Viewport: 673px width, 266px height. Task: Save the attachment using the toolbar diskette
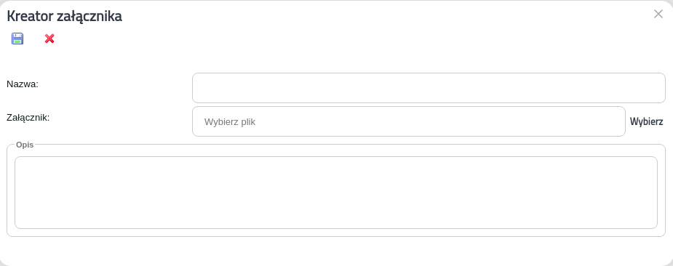(x=17, y=39)
